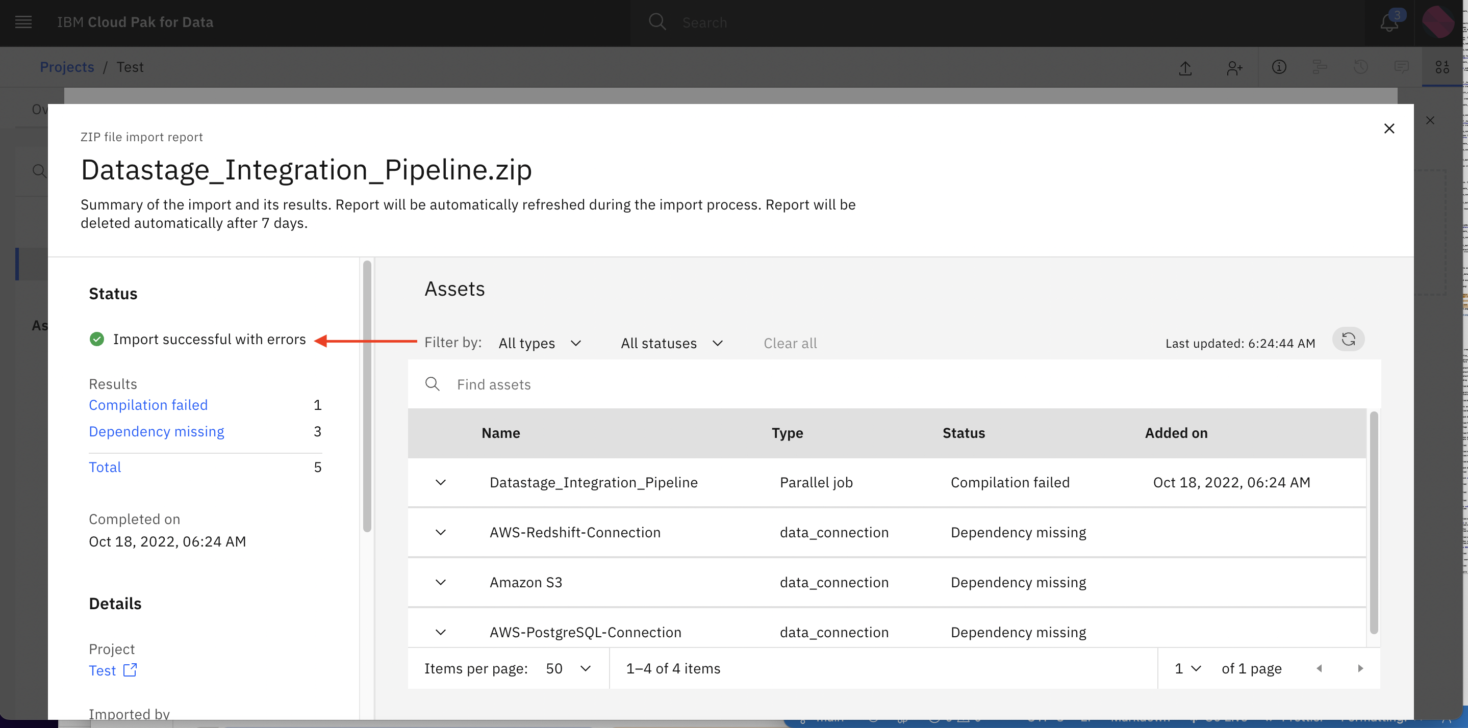Click the Compilation failed results link
1468x728 pixels.
click(148, 405)
